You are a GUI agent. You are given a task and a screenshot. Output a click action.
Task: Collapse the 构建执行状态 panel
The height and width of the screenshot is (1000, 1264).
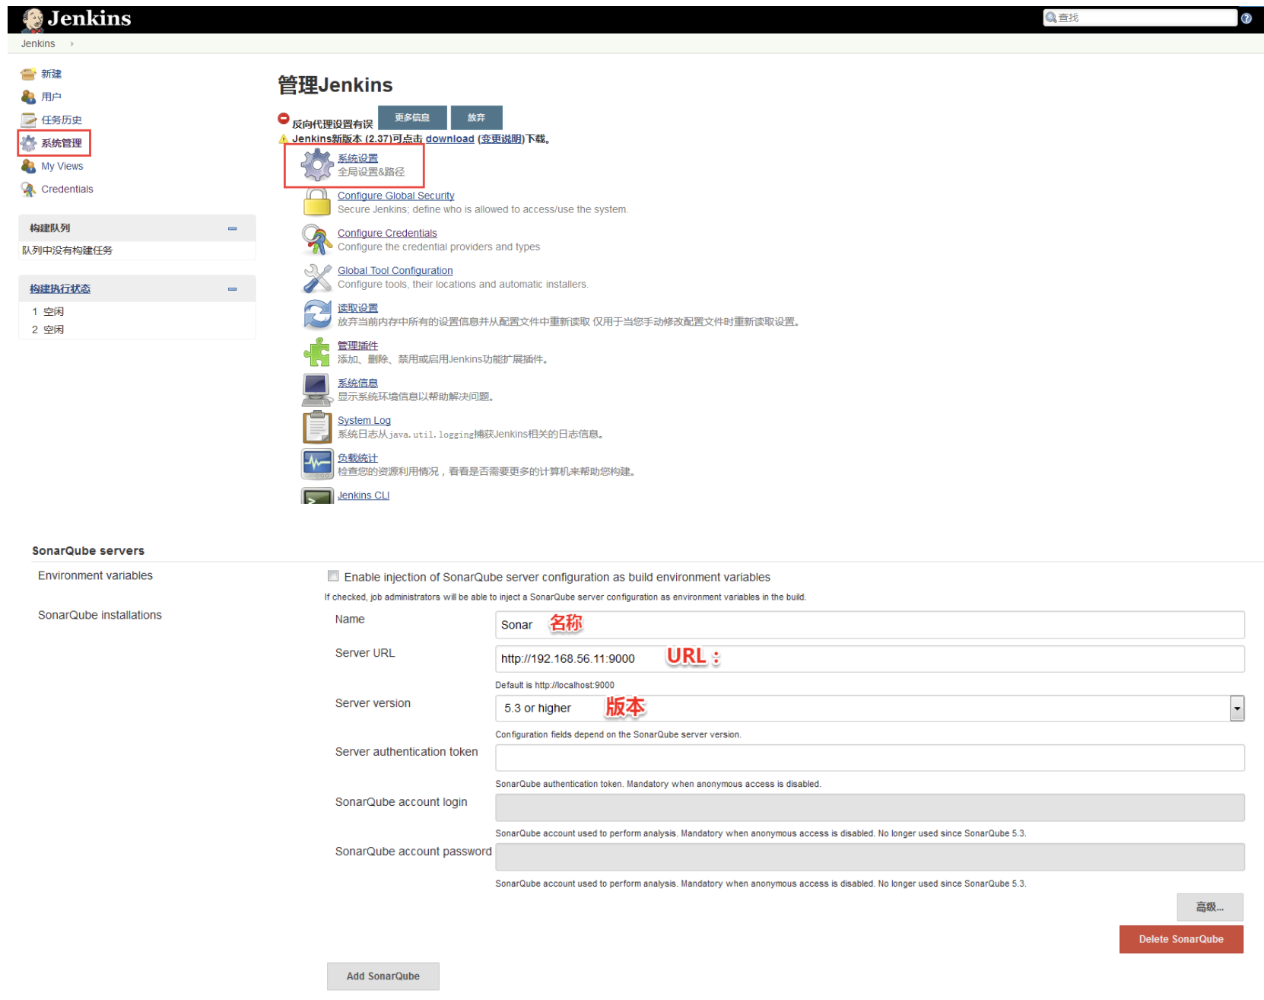(232, 289)
